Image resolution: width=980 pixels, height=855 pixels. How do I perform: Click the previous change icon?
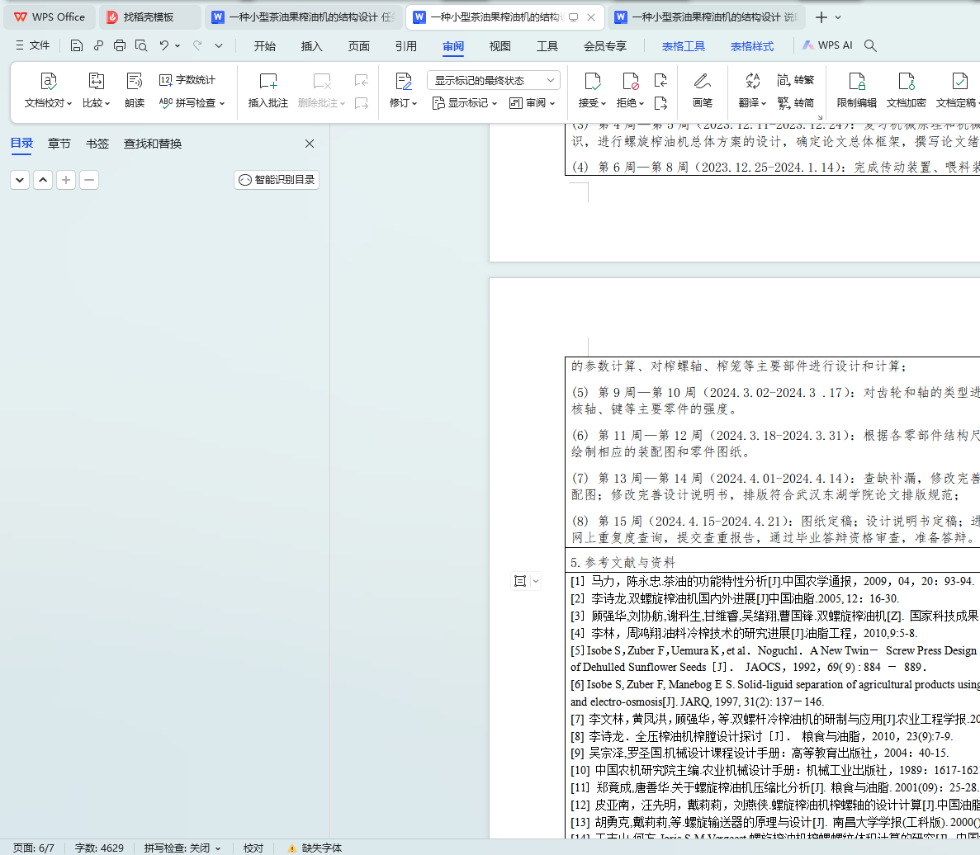coord(660,80)
